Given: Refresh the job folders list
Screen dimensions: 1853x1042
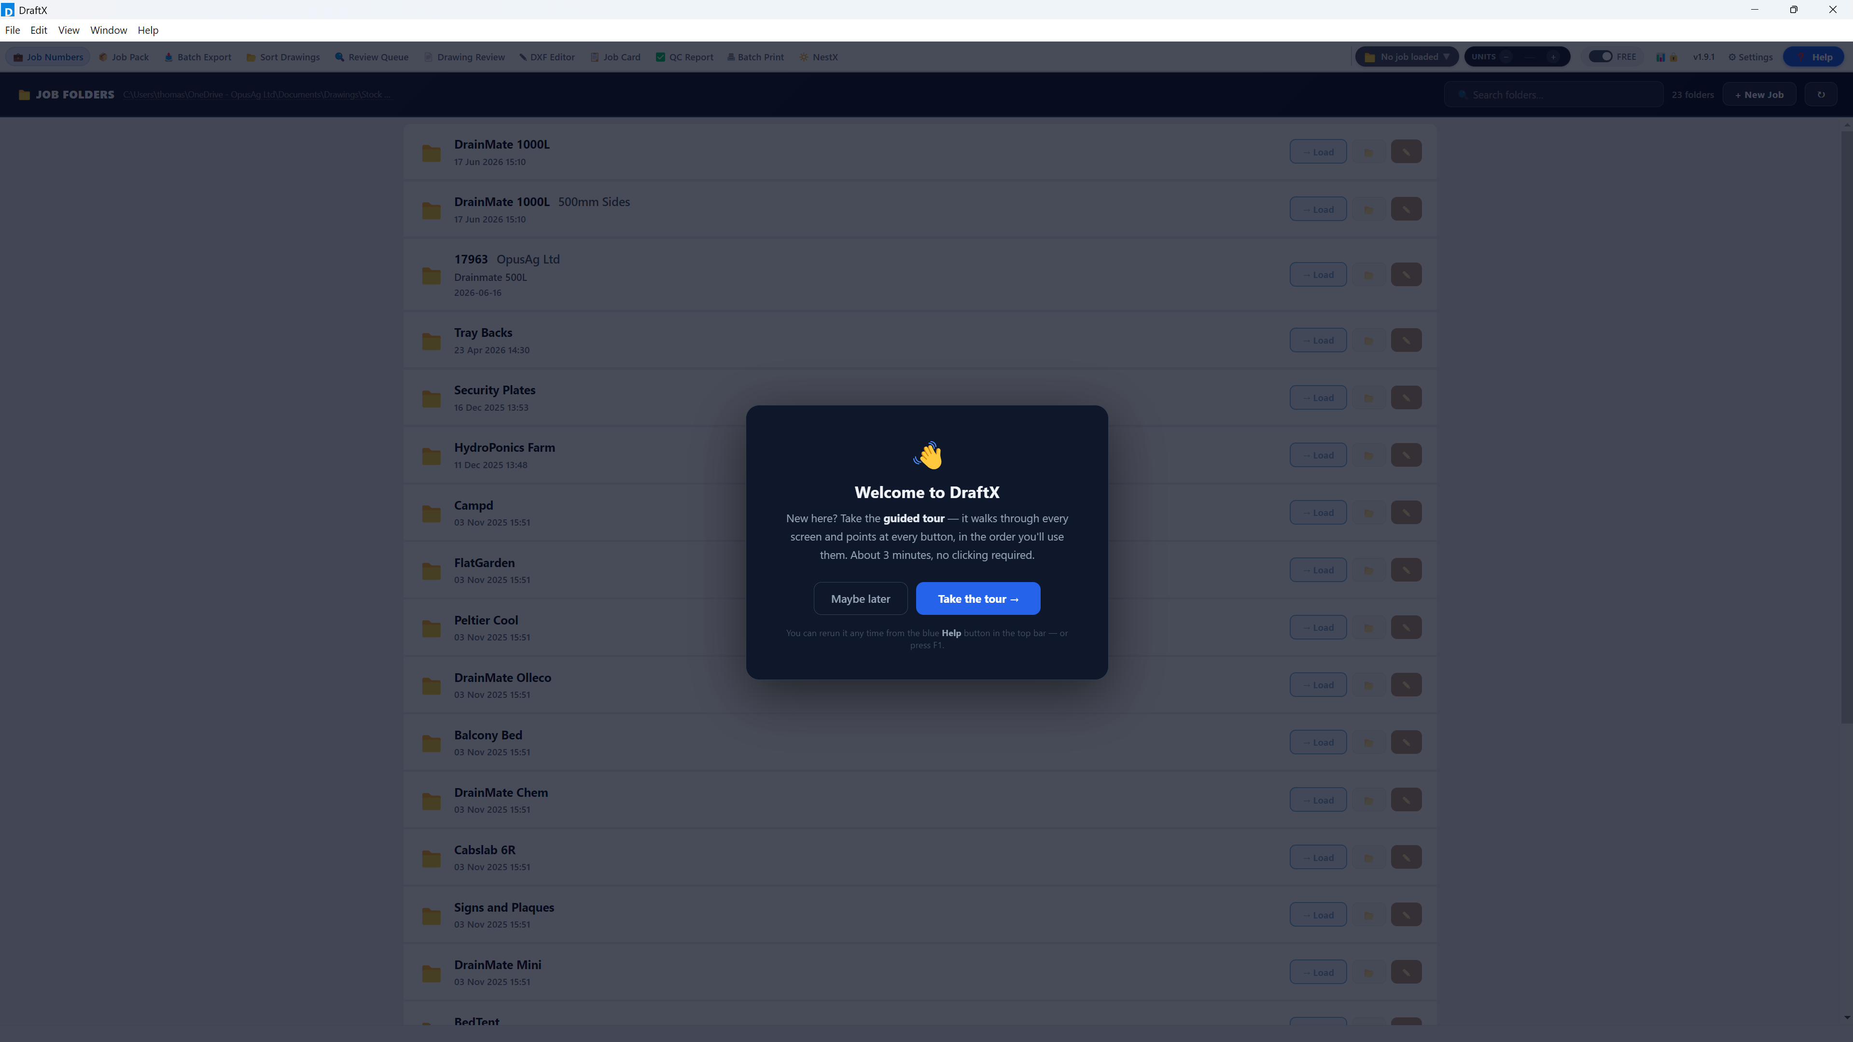Looking at the screenshot, I should [1821, 94].
